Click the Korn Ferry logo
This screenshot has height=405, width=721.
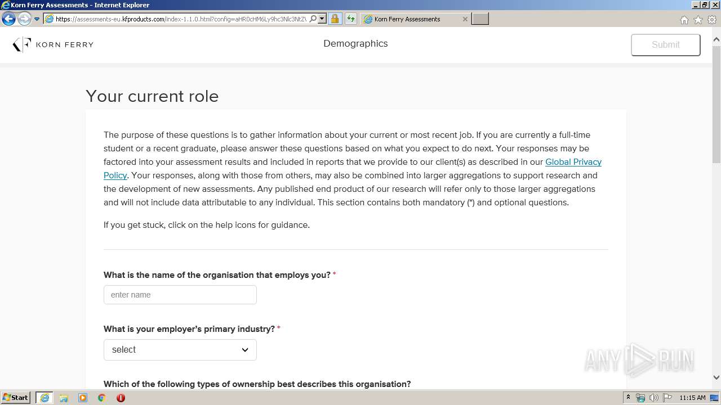tap(53, 44)
